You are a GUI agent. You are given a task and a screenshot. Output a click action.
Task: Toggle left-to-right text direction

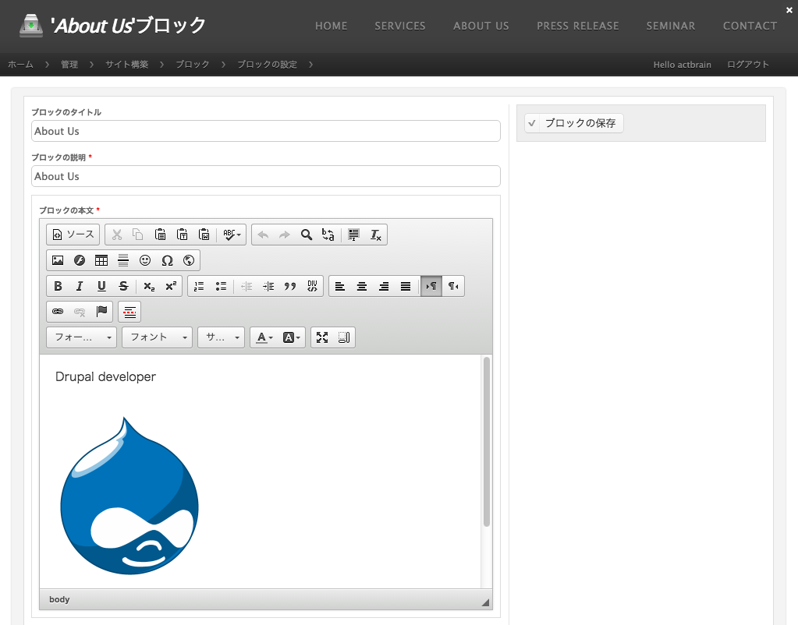(431, 286)
